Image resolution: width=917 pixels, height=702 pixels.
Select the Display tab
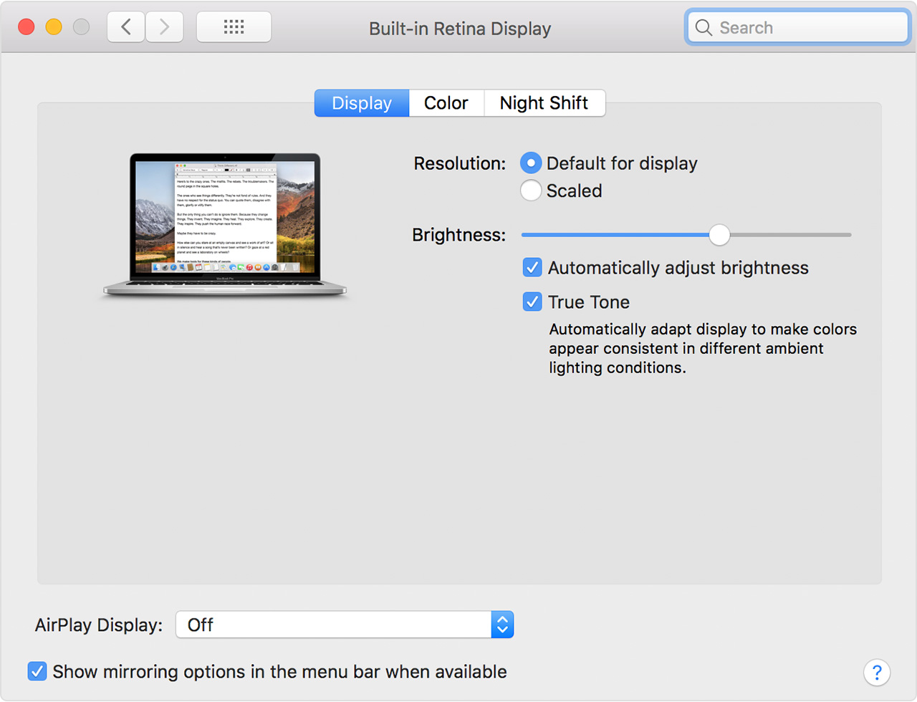click(x=361, y=102)
